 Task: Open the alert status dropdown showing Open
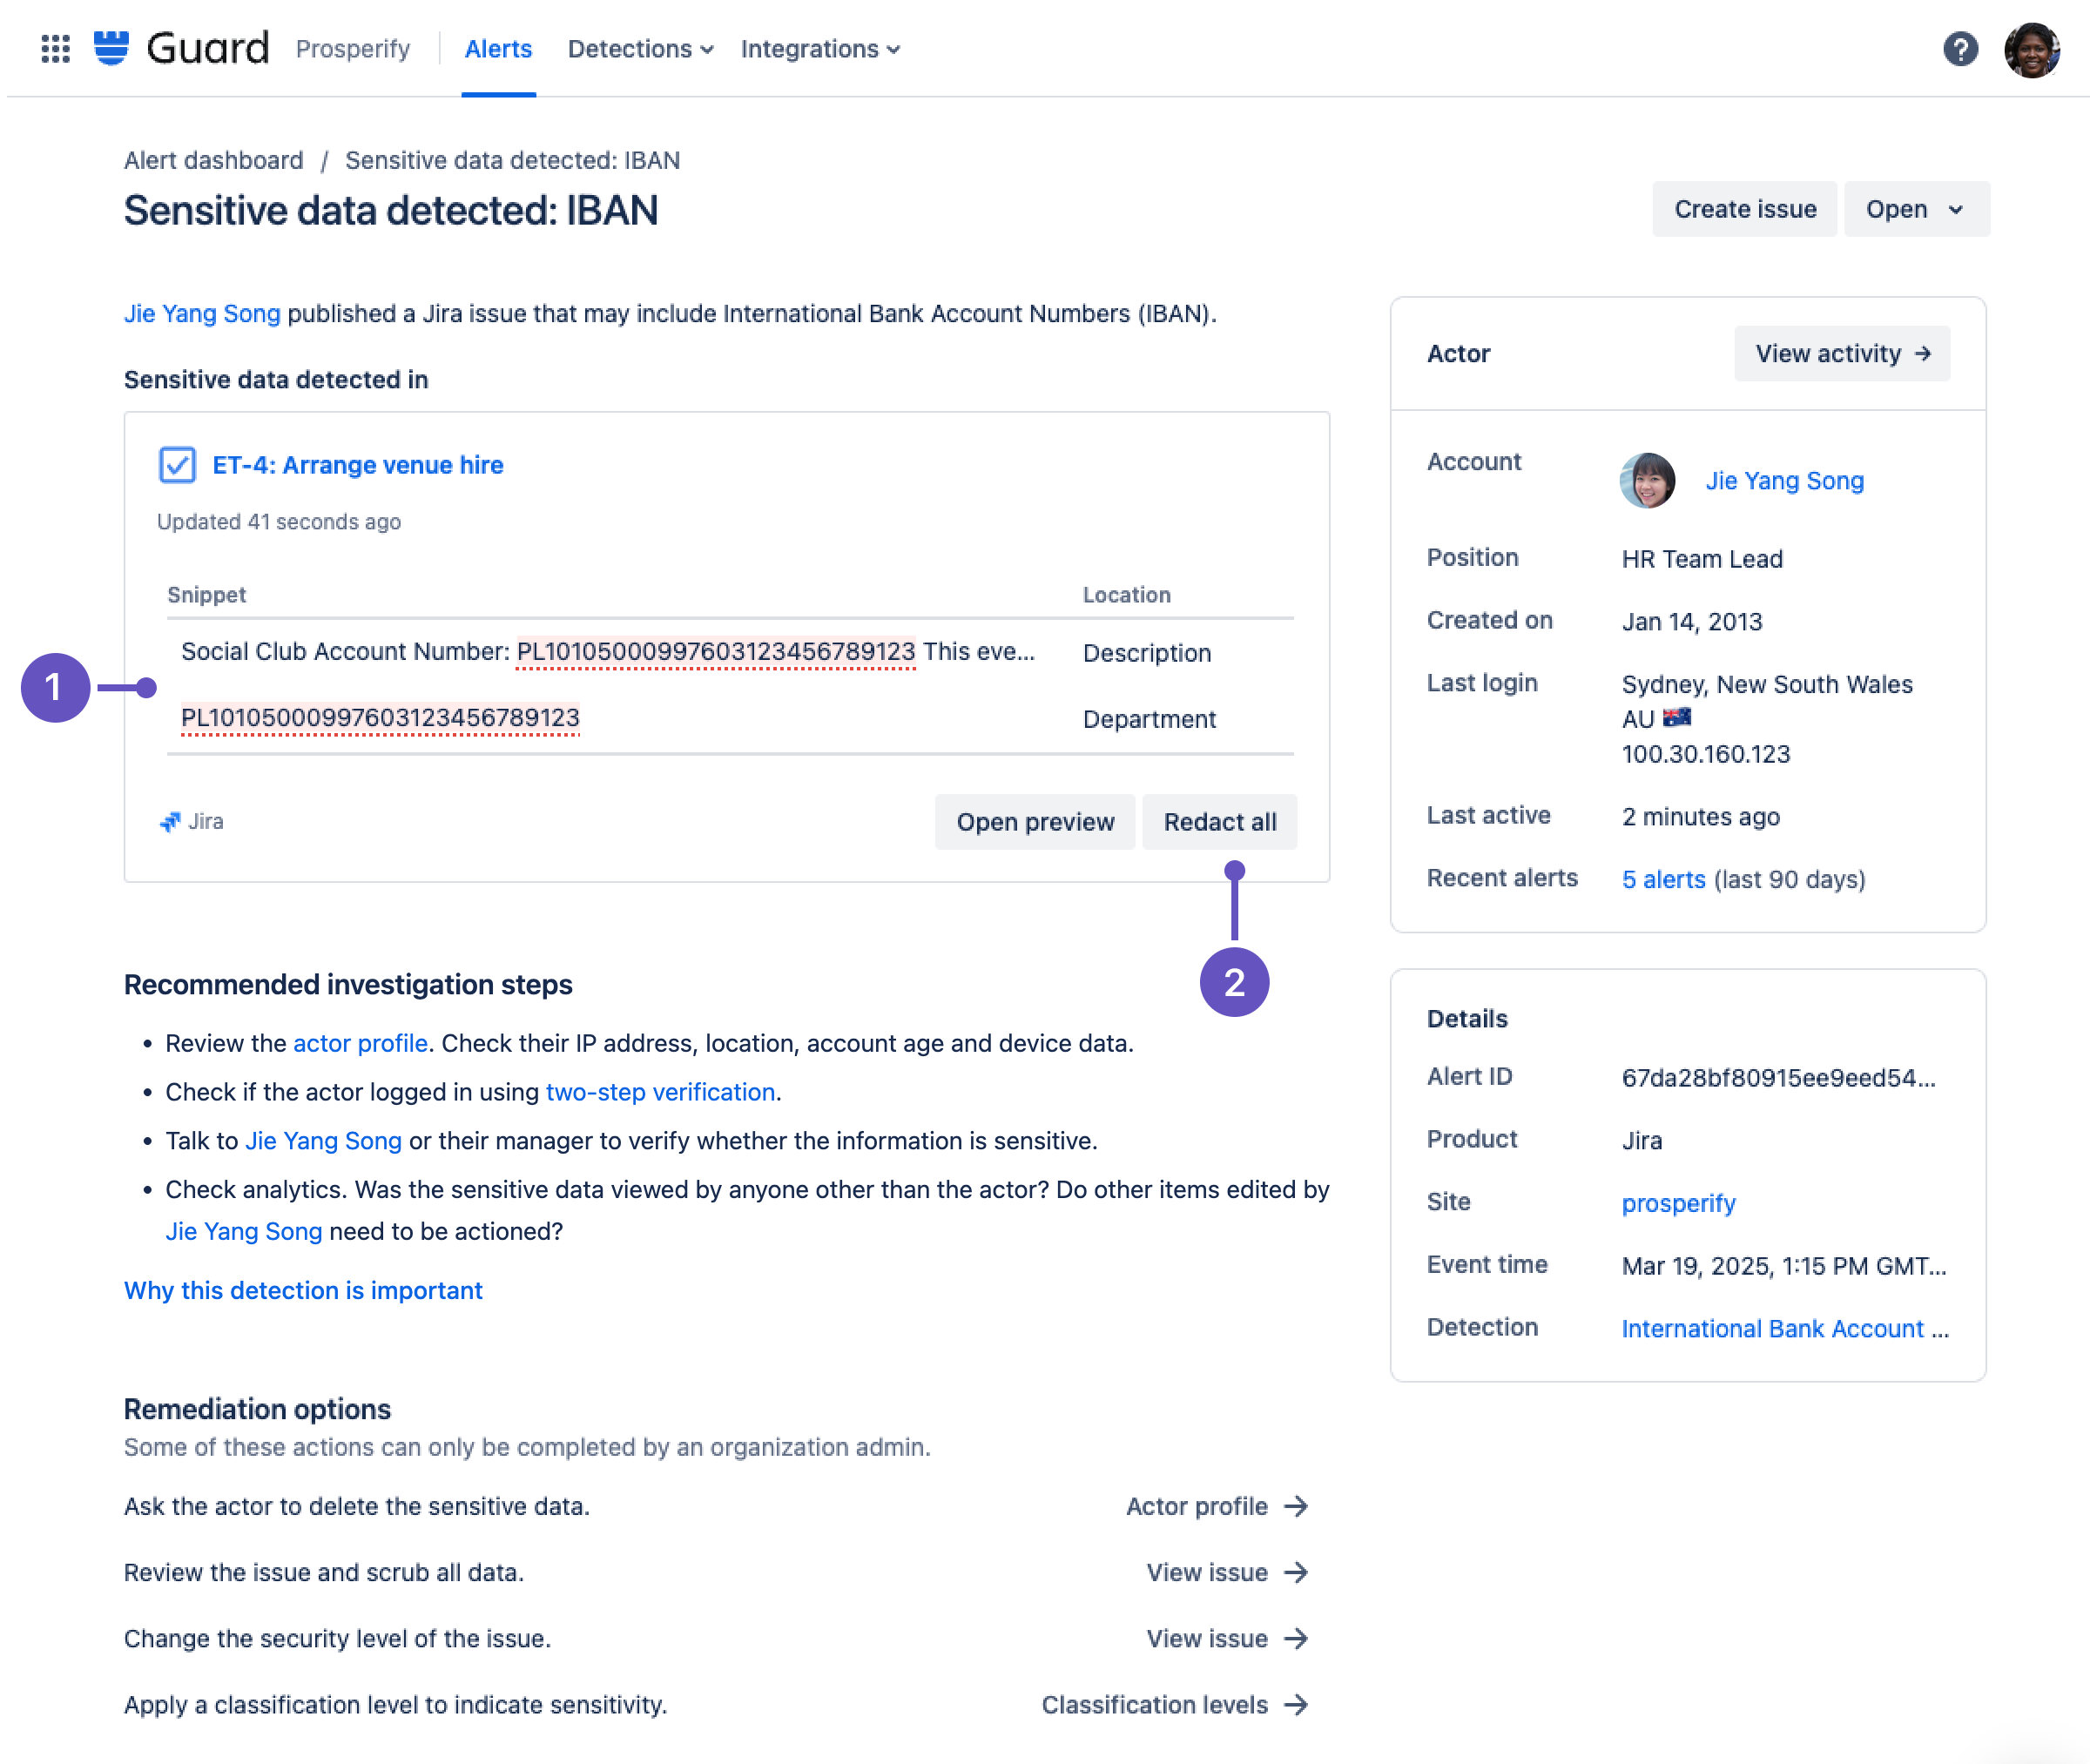coord(1915,209)
